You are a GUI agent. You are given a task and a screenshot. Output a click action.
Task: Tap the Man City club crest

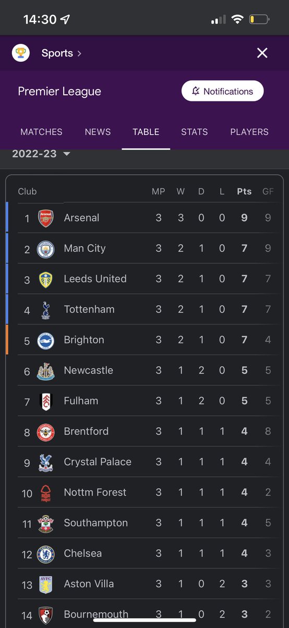click(46, 249)
